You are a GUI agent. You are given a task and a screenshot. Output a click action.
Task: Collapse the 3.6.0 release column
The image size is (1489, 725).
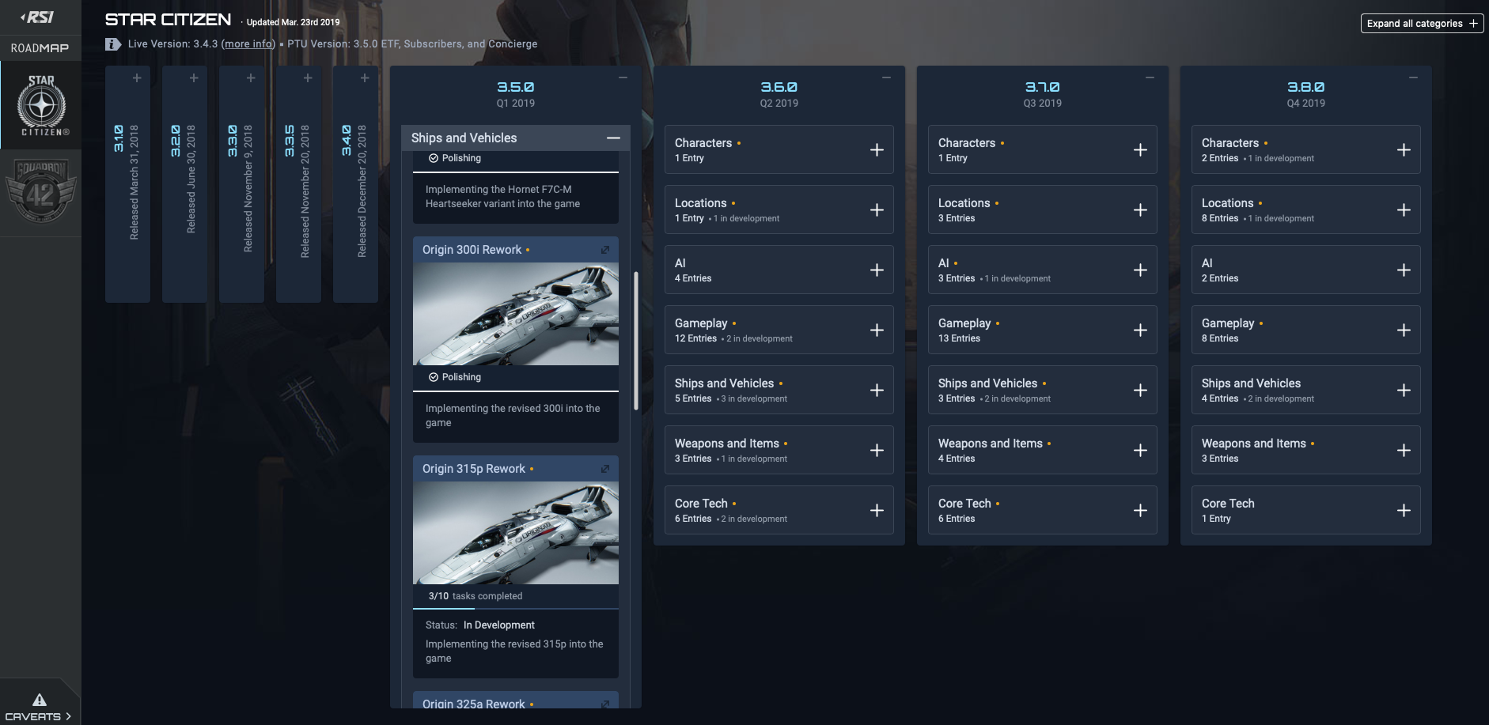887,77
